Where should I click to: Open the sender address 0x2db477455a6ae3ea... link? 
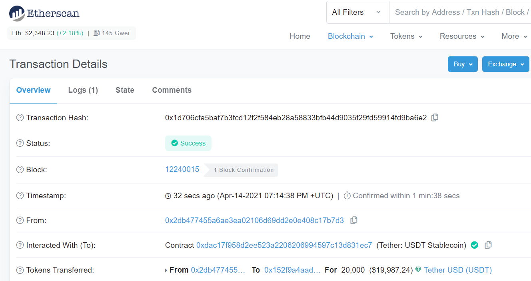tap(254, 220)
